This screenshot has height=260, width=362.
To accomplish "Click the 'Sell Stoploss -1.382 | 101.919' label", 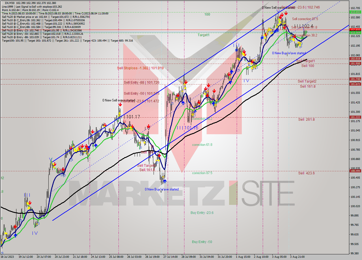I will coord(140,68).
